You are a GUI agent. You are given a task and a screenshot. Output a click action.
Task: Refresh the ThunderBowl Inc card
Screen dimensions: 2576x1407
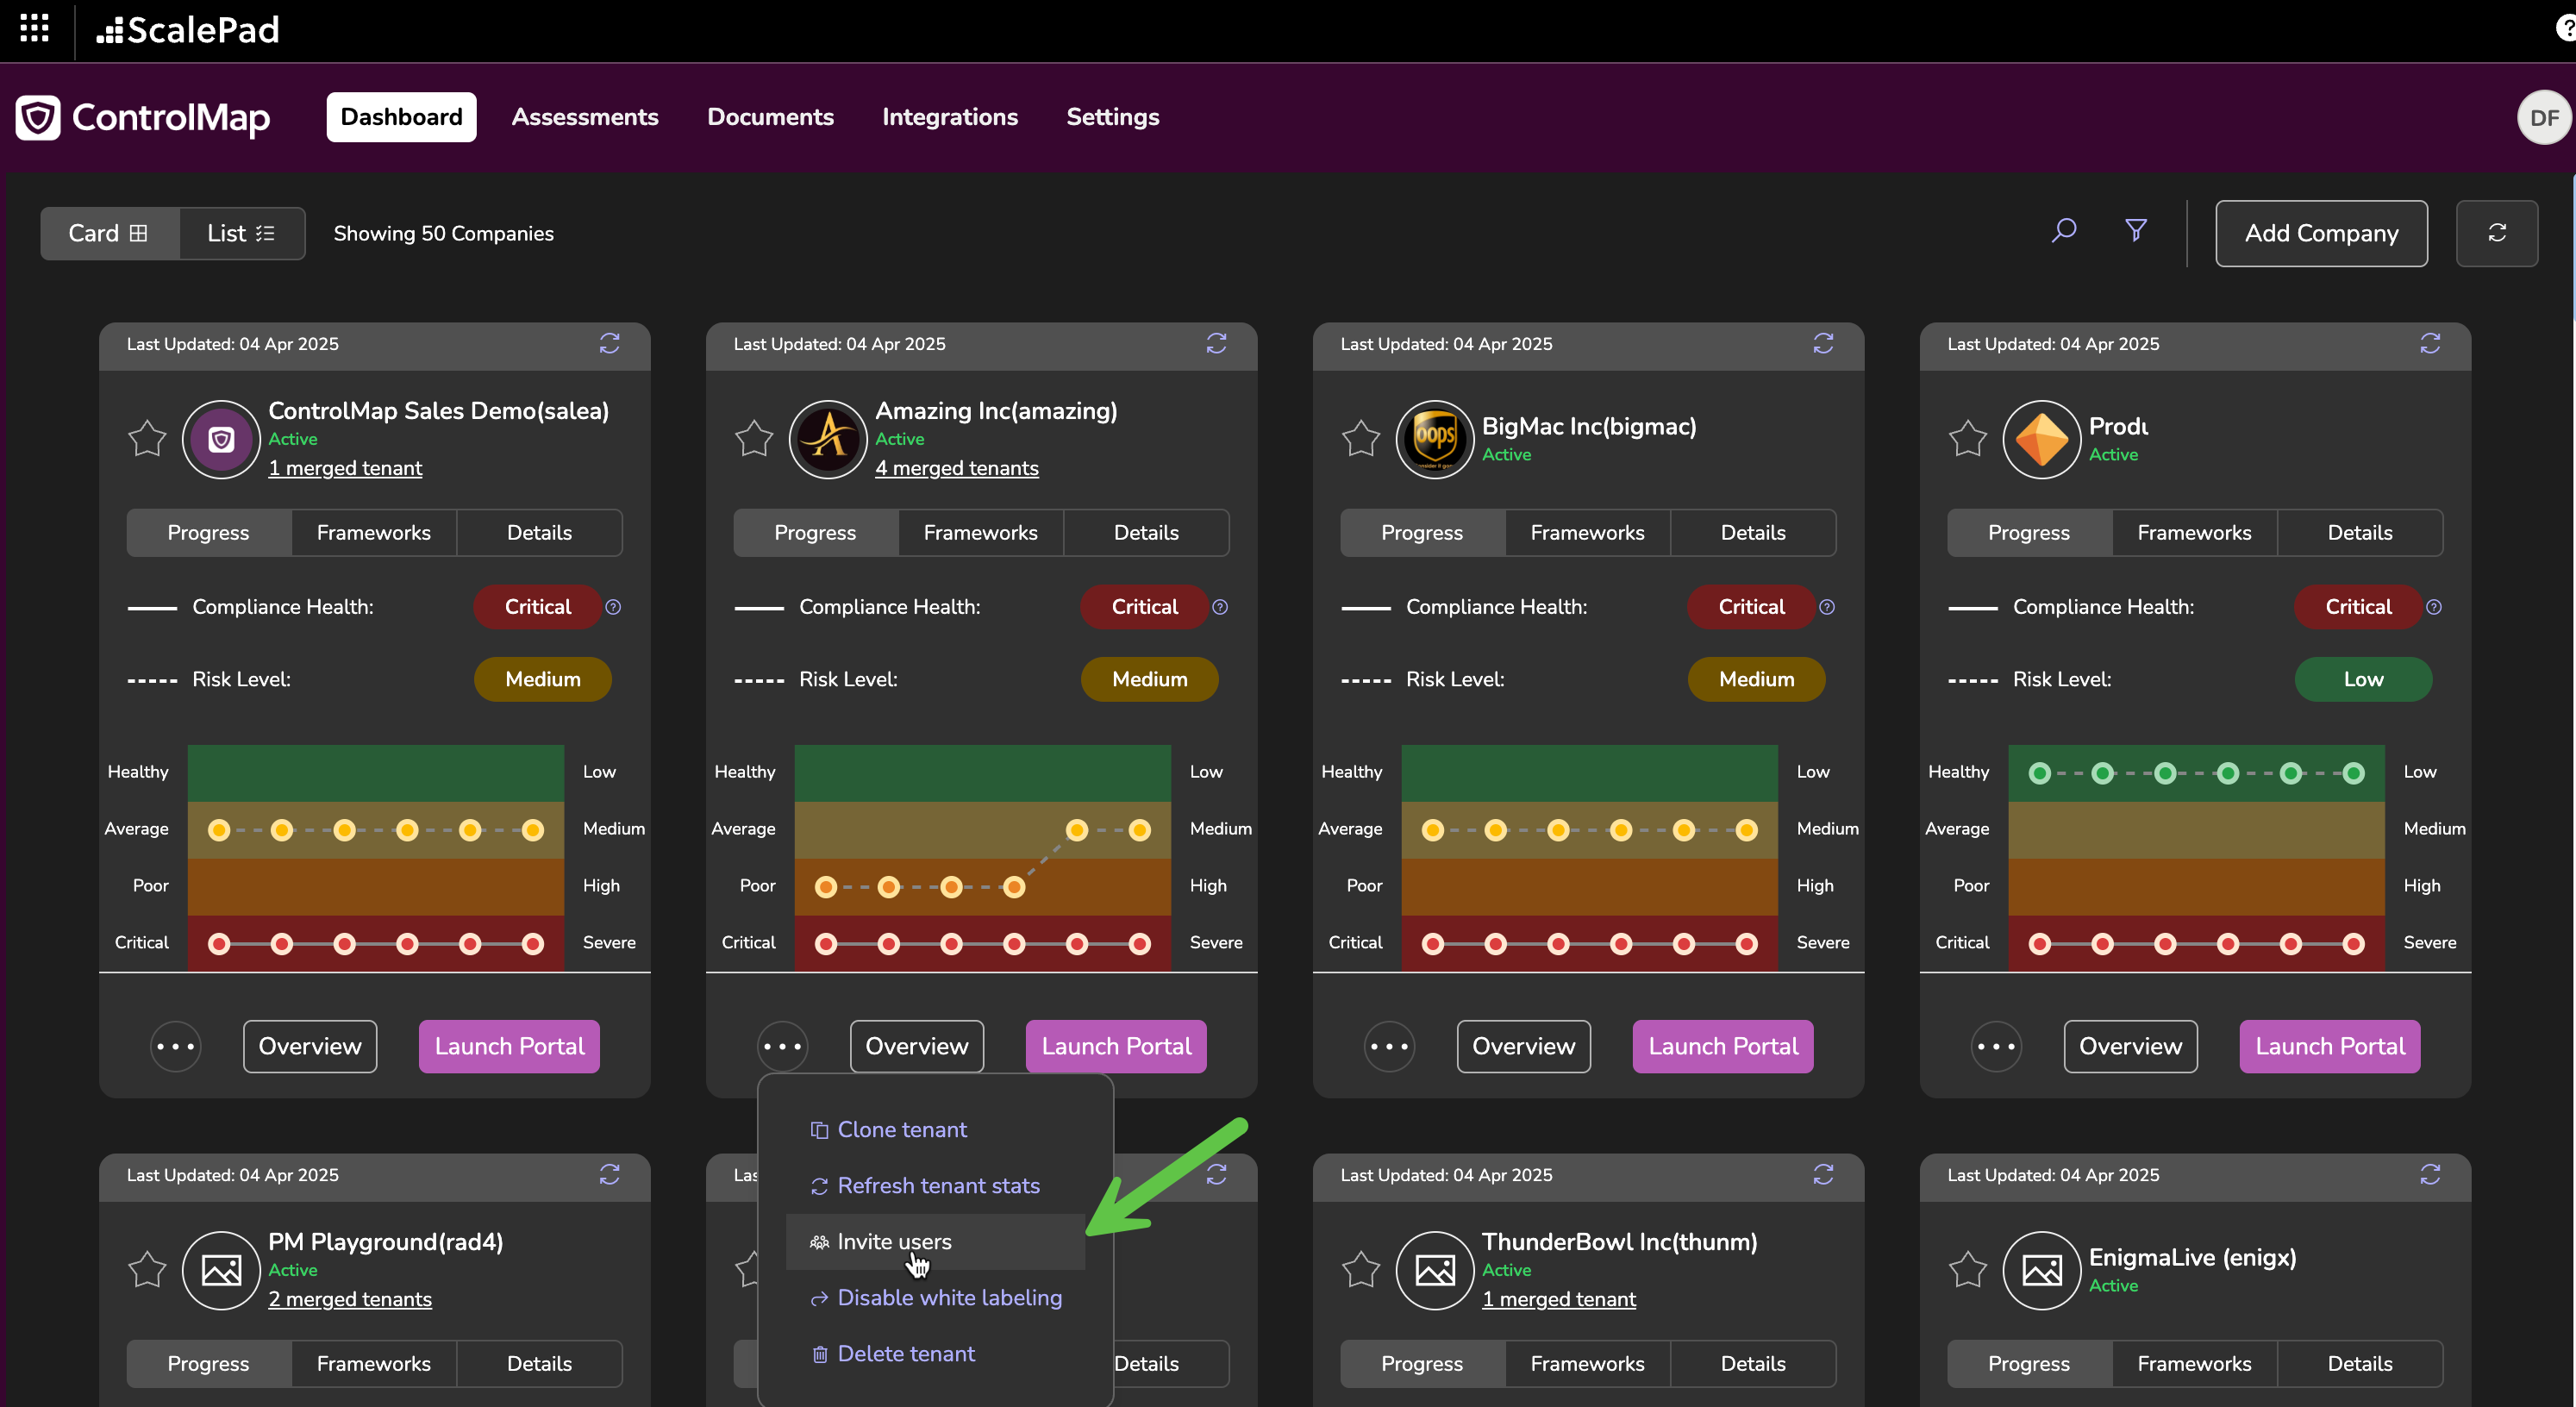pos(1823,1175)
